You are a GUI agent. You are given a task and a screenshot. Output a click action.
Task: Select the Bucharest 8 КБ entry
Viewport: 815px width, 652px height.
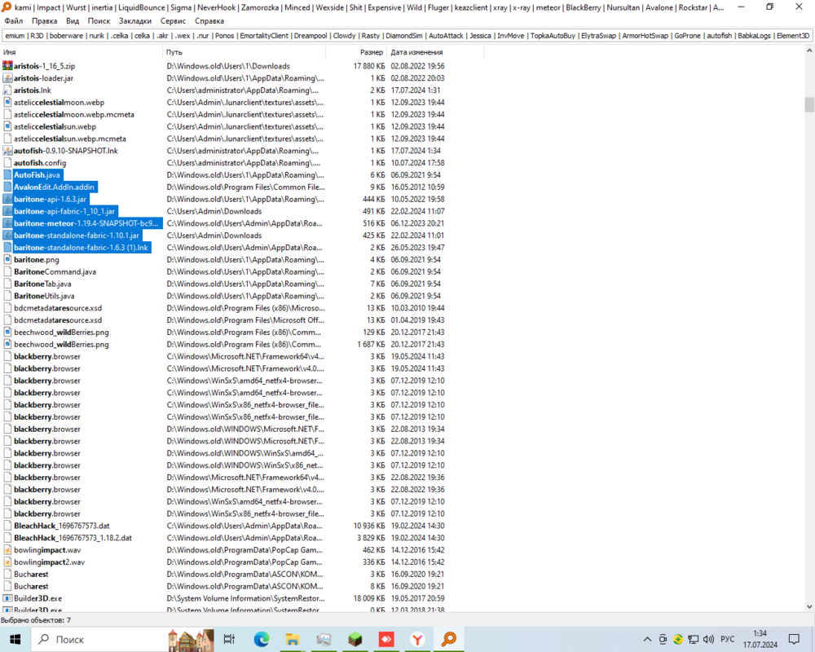pos(31,586)
